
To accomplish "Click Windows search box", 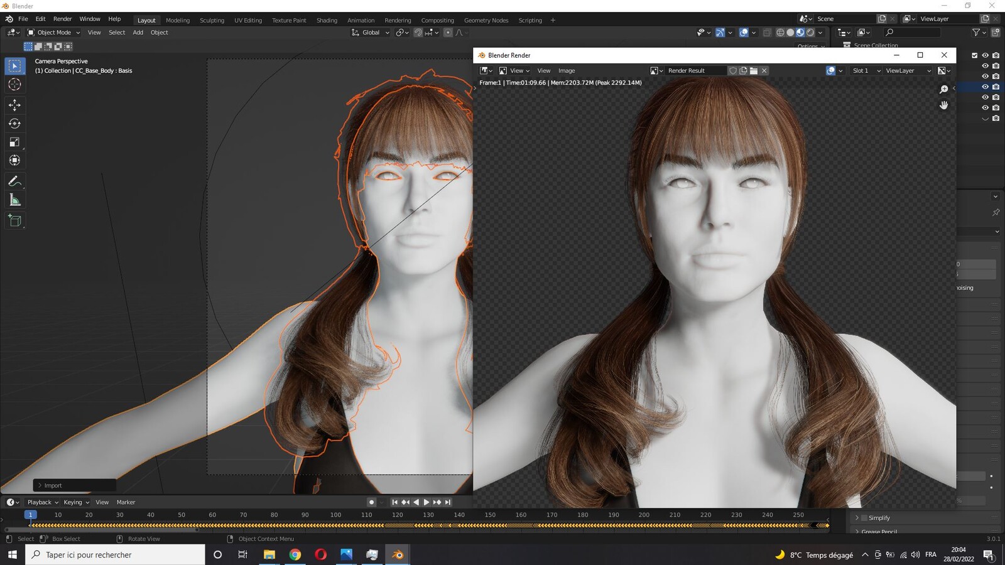I will pos(115,554).
